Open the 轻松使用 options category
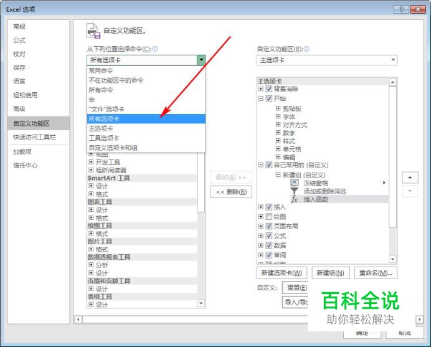Viewport: 431px width, 347px height. coord(39,95)
